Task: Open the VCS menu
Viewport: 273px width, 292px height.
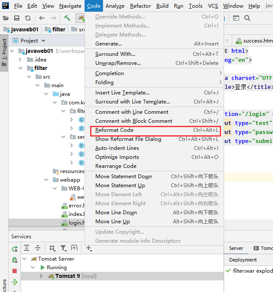Action: point(213,6)
